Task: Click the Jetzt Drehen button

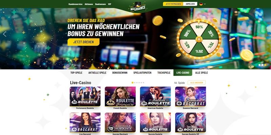Action: point(83,42)
